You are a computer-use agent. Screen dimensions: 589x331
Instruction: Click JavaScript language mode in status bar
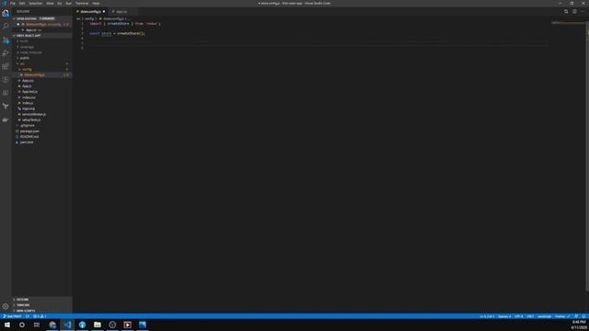point(544,316)
